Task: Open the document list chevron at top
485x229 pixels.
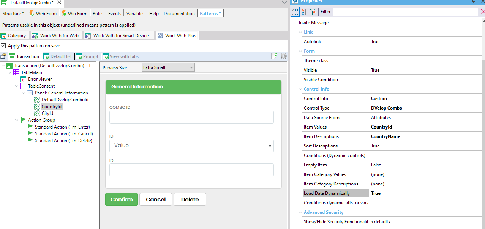Action: (x=284, y=3)
